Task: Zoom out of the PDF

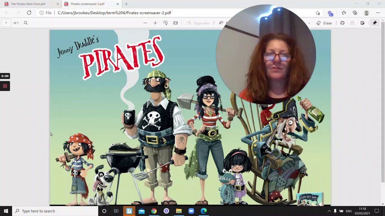Action: coord(145,23)
